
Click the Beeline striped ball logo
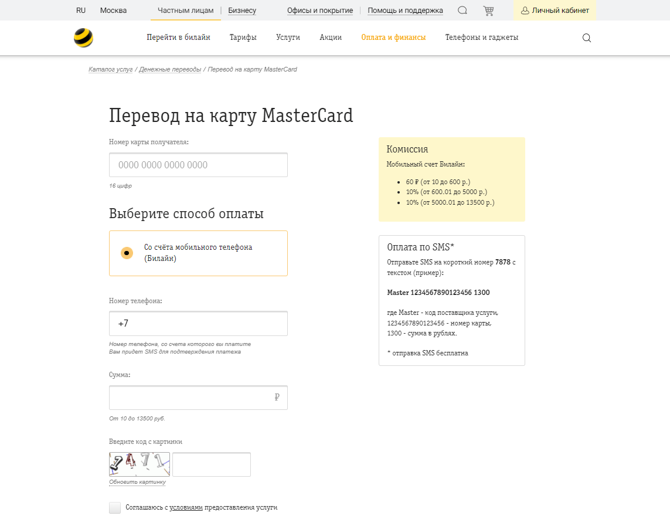(x=83, y=38)
